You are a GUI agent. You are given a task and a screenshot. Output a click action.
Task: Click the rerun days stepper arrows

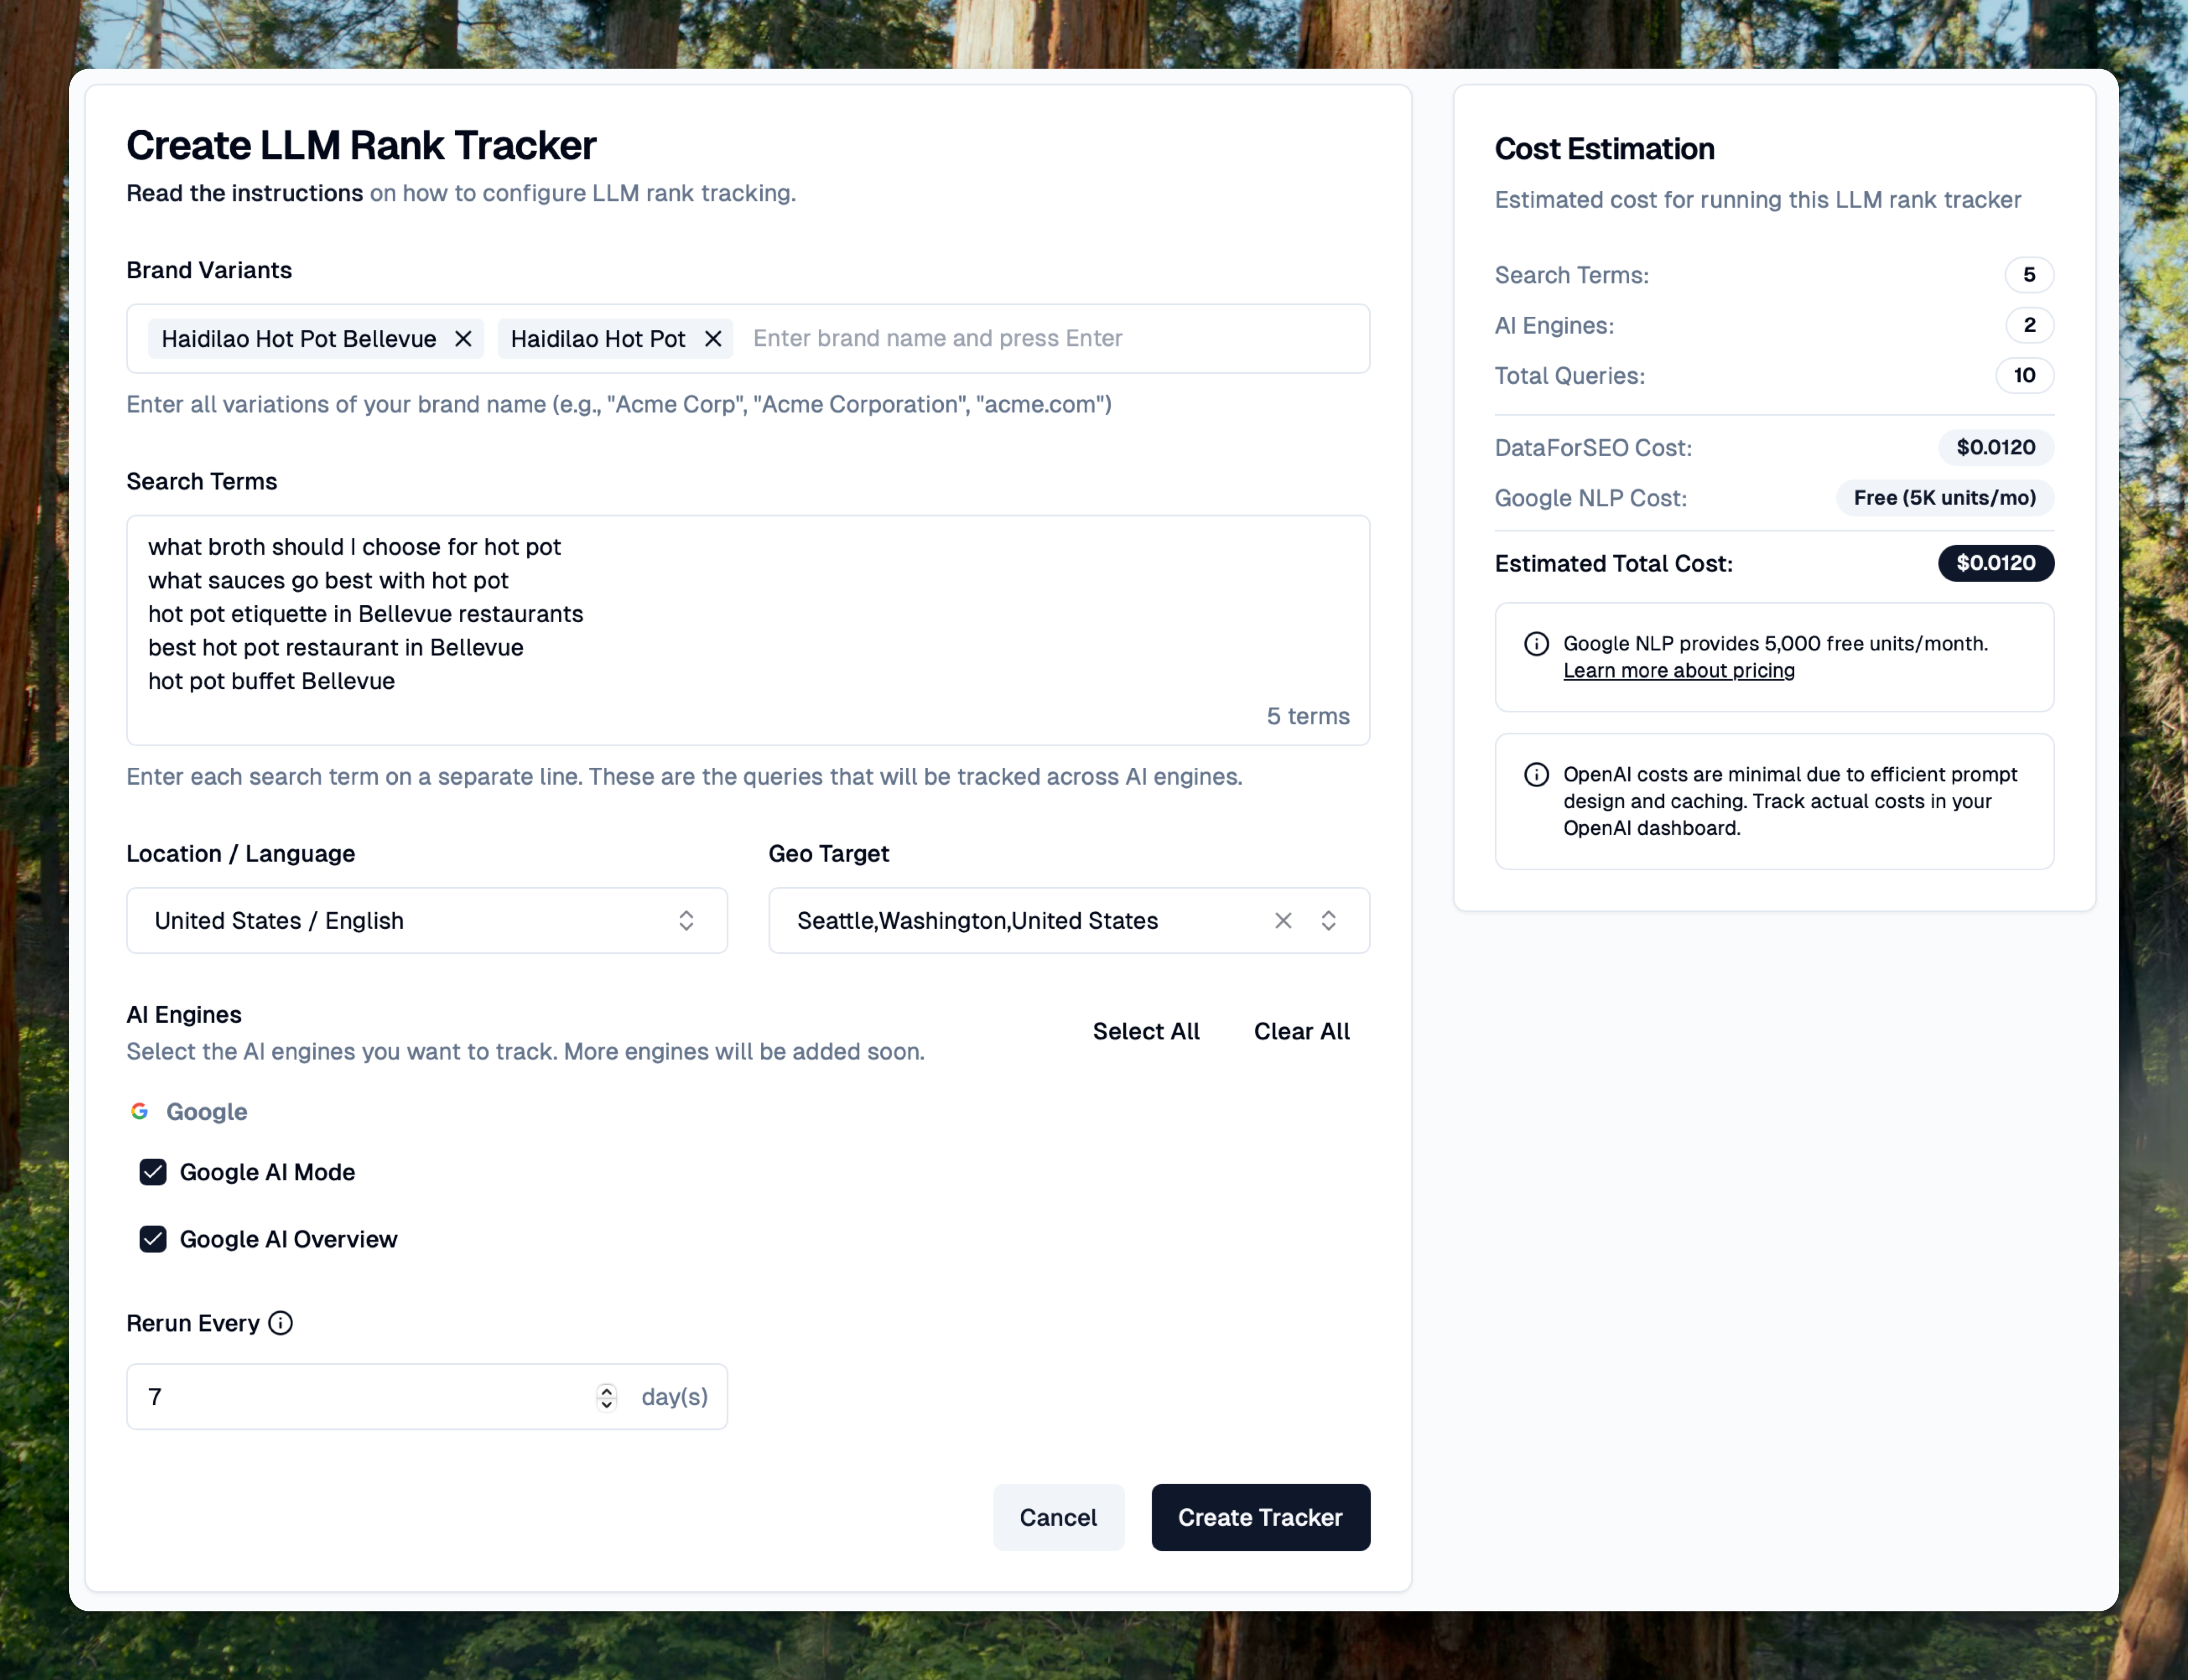tap(606, 1396)
